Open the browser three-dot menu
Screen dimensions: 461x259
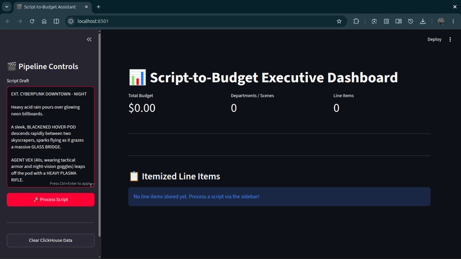tap(453, 21)
